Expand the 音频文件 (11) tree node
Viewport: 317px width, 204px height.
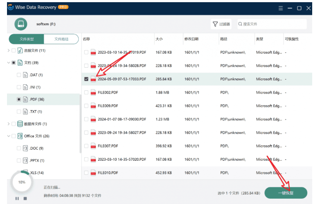click(8, 51)
